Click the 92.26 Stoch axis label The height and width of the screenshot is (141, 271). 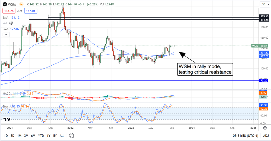click(x=264, y=109)
